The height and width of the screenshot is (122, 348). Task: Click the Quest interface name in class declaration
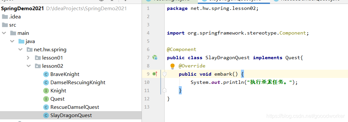pos(293,58)
